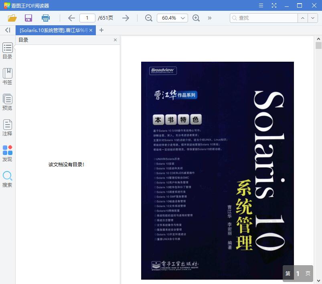Viewport: 322px width, 284px height.
Task: Go to previous page with left arrow
Action: (71, 18)
